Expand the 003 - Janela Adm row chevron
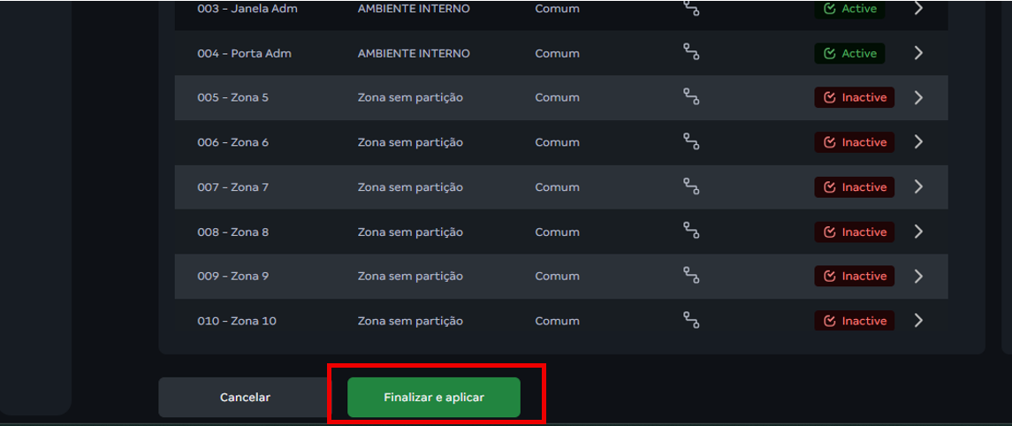Screen dimensions: 1012x426 [x=918, y=9]
